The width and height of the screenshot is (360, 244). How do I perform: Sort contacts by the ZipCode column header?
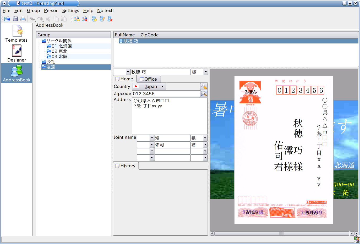149,35
